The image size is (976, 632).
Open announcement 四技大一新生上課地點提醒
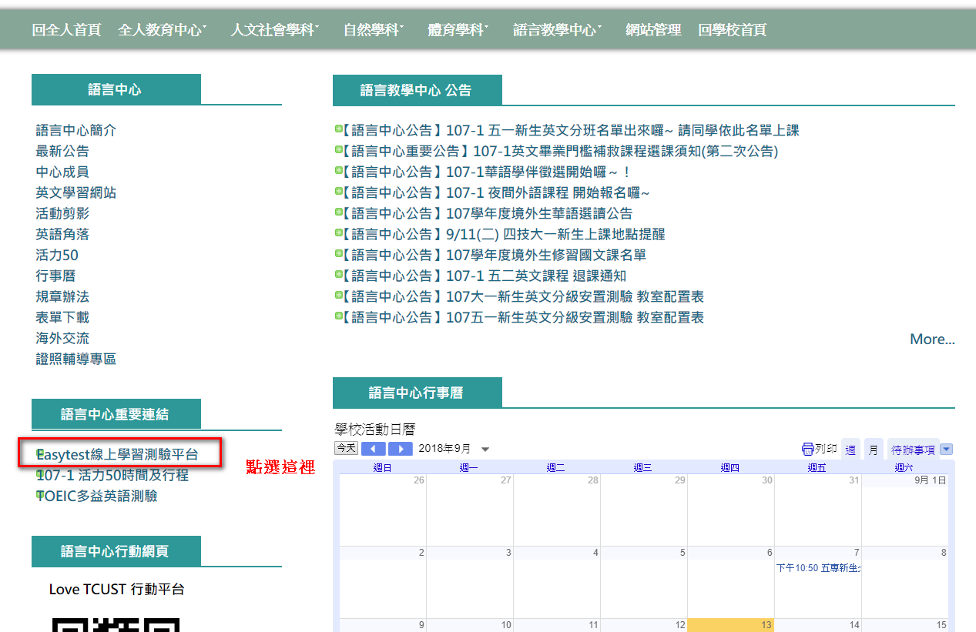(x=504, y=235)
